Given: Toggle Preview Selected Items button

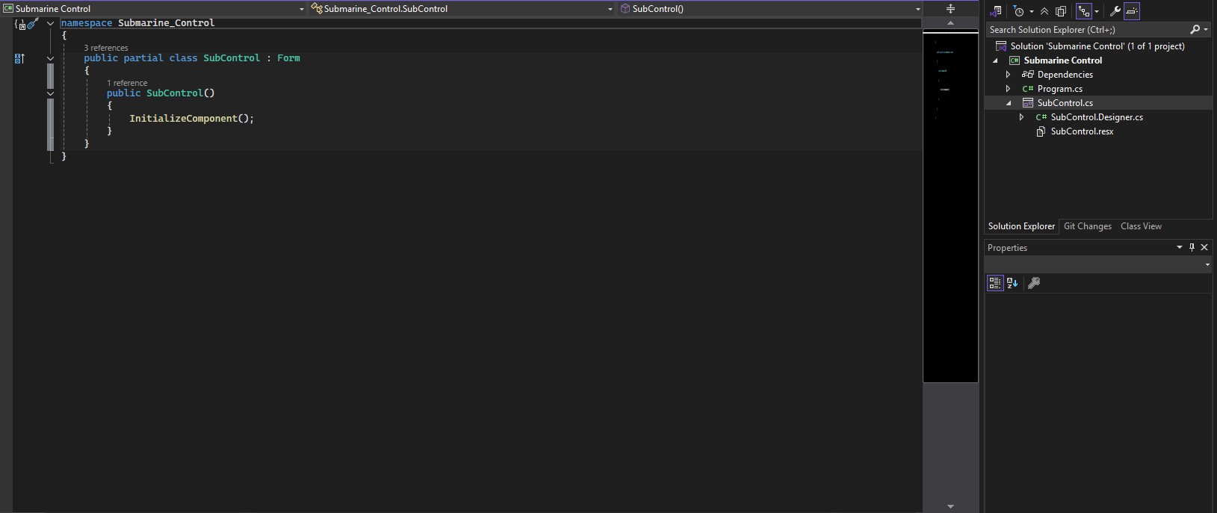Looking at the screenshot, I should point(1132,11).
